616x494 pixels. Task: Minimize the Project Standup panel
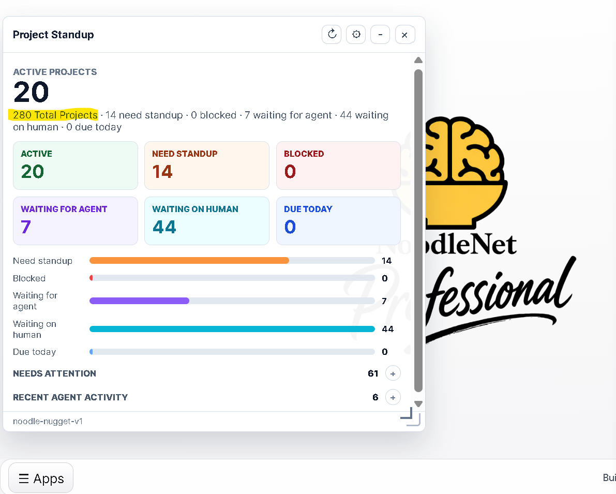(380, 35)
